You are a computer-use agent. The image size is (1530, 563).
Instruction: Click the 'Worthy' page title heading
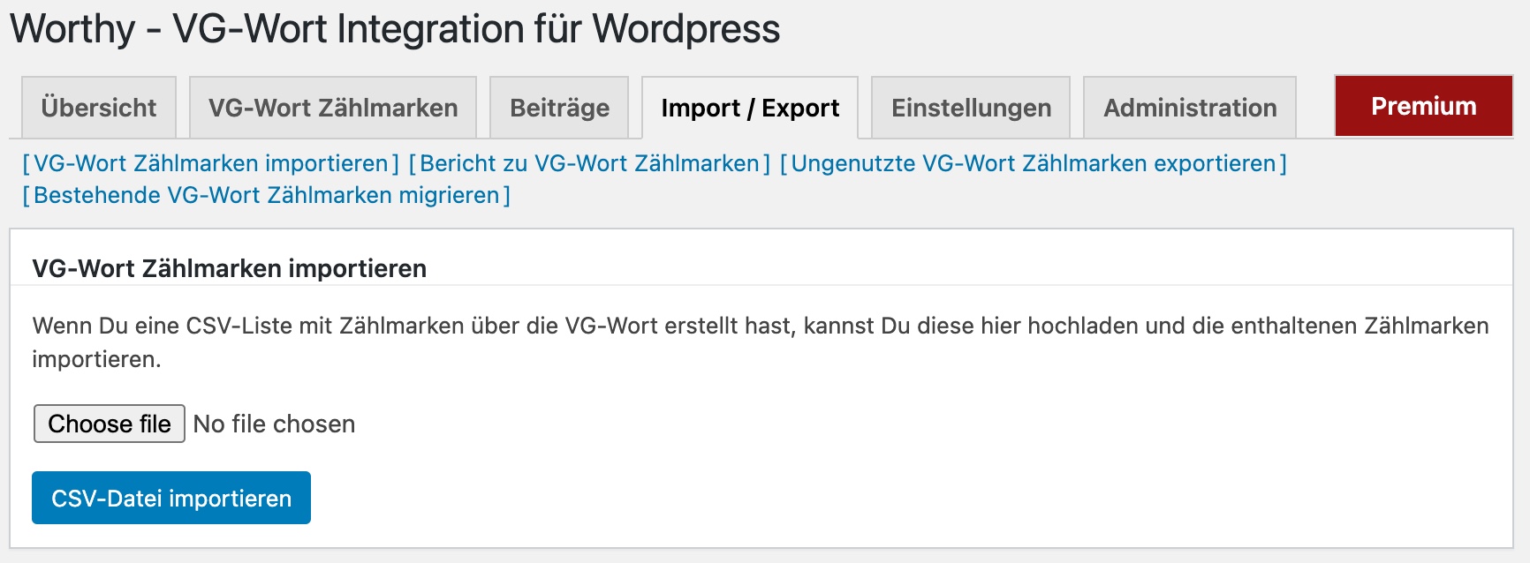click(x=72, y=28)
